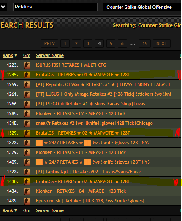Go to previous page with top PREV button
The image size is (182, 221).
point(49,43)
